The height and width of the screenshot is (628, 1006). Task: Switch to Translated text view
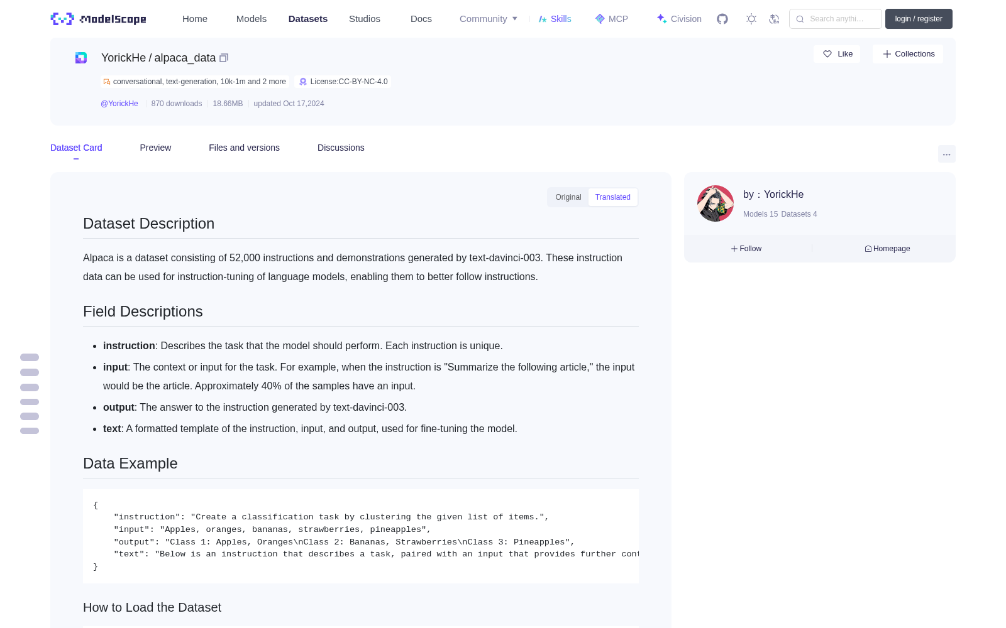click(613, 197)
